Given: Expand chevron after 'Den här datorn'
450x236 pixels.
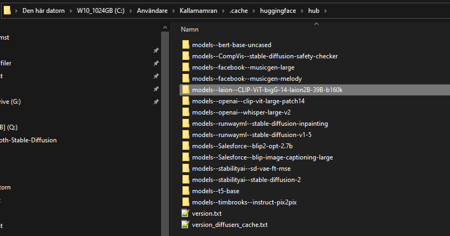Looking at the screenshot, I should click(x=71, y=11).
